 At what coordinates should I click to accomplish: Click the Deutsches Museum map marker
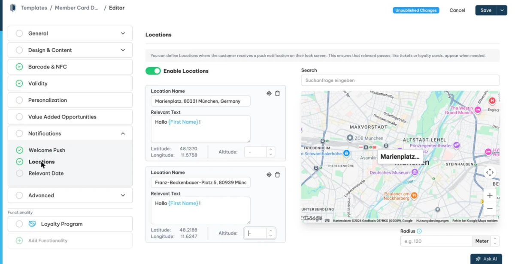point(415,172)
